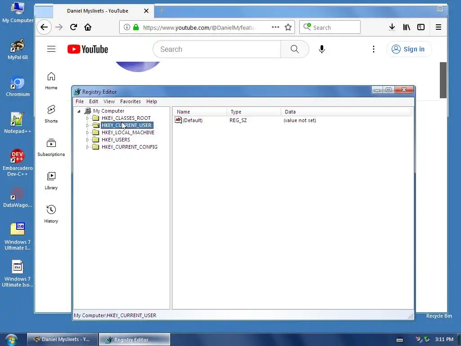
Task: Click the YouTube search magnifier button
Action: pos(294,49)
